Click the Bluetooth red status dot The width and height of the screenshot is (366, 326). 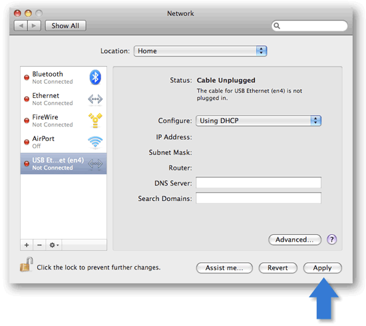[27, 77]
